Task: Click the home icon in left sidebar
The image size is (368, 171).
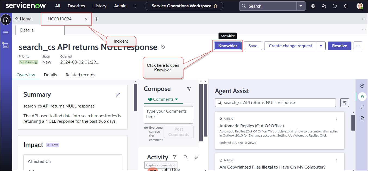Action: point(6,20)
